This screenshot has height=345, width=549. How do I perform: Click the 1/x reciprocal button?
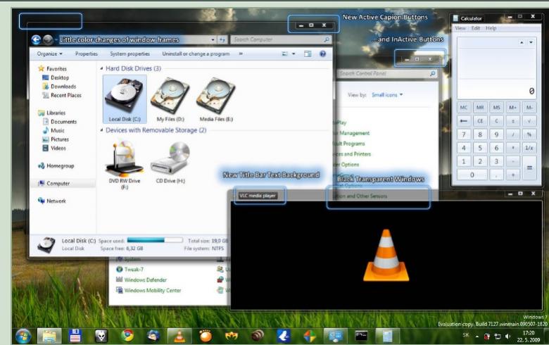(529, 148)
